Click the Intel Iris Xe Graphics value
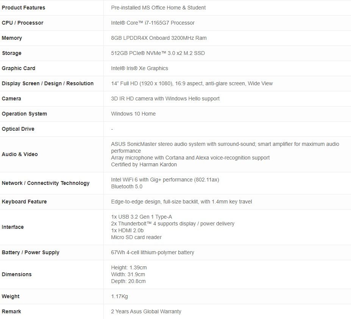The image size is (351, 319). point(139,68)
